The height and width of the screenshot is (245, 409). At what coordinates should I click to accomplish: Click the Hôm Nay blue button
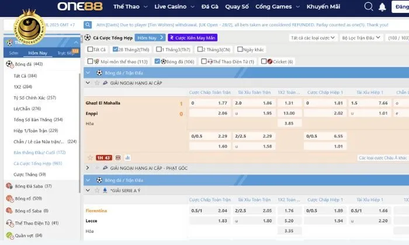coord(150,38)
